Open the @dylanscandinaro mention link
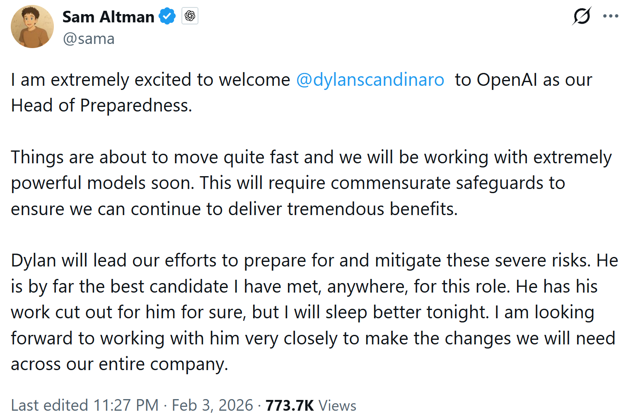The height and width of the screenshot is (419, 633). (370, 80)
